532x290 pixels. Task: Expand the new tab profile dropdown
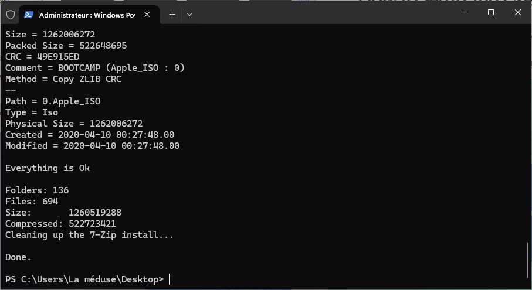(189, 15)
